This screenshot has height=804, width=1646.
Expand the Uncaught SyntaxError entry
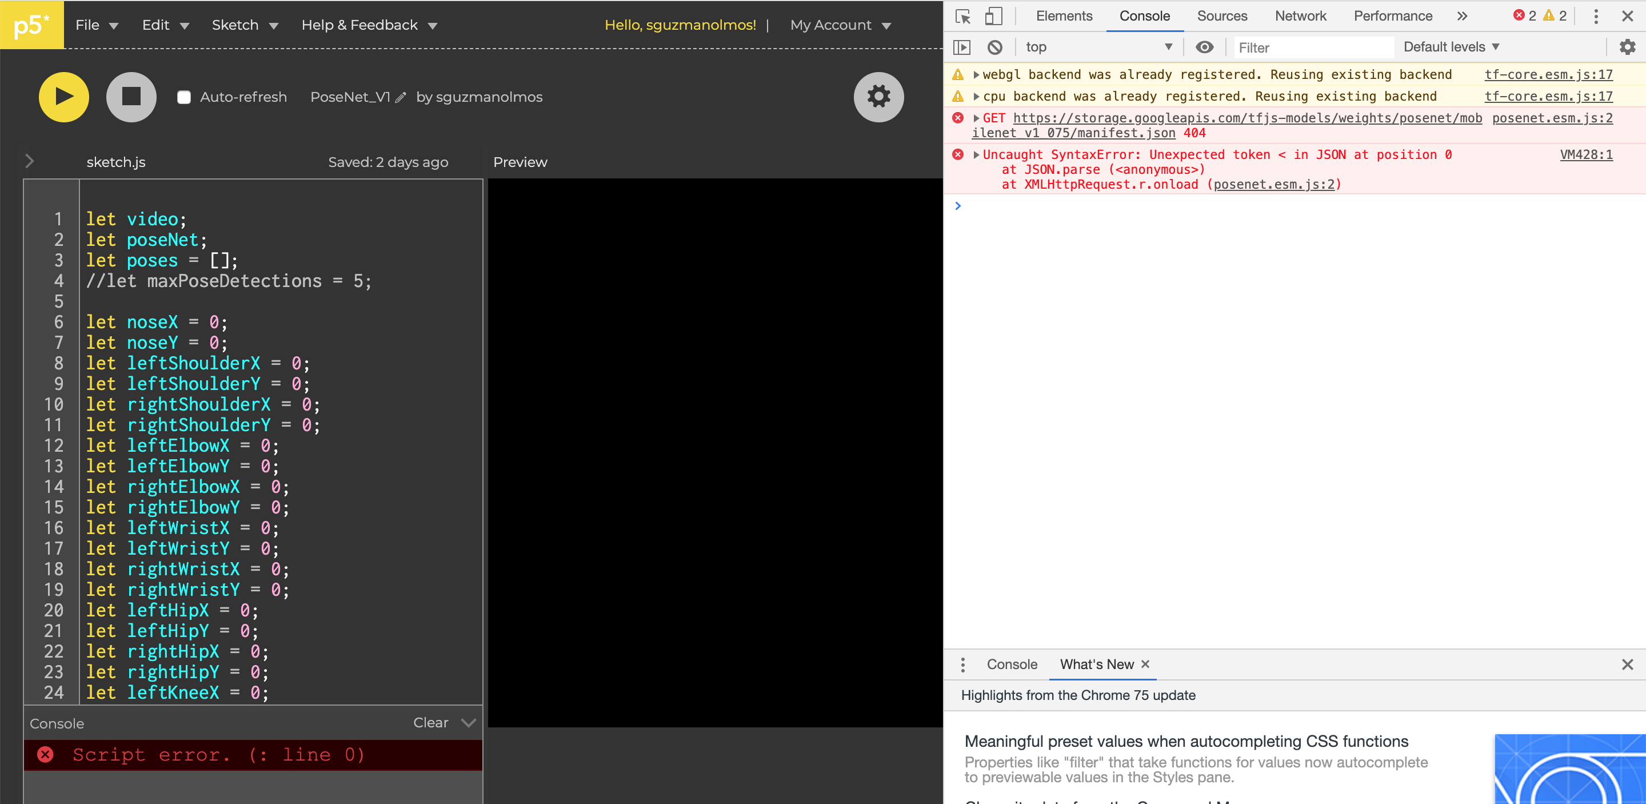pyautogui.click(x=976, y=154)
